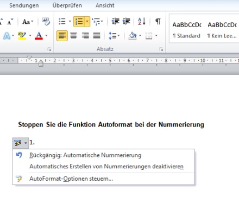Image resolution: width=239 pixels, height=210 pixels.
Task: Open the Ansicht ribbon tab
Action: coord(105,5)
